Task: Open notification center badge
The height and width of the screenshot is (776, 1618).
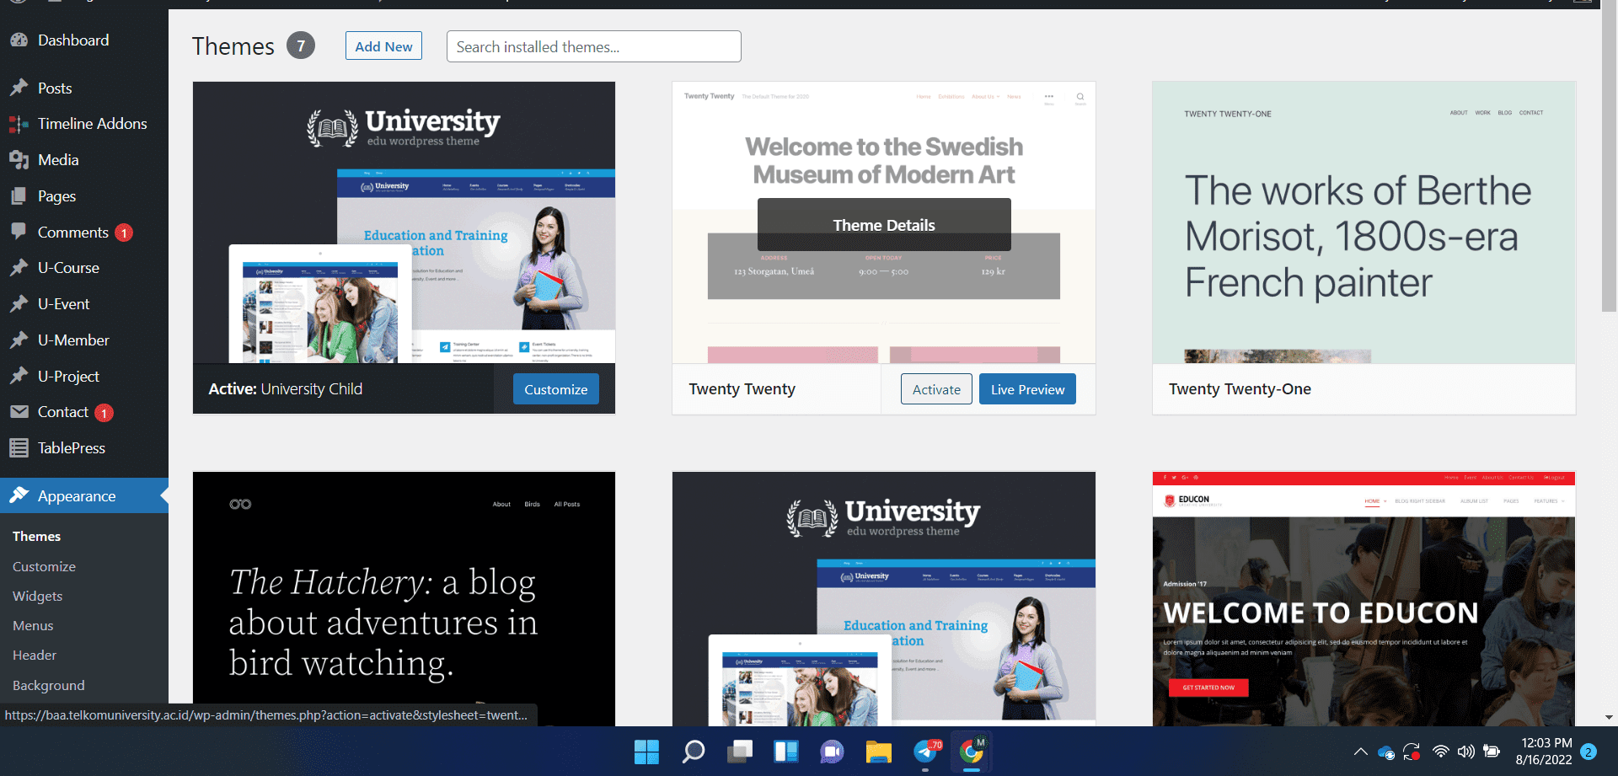Action: (1589, 752)
